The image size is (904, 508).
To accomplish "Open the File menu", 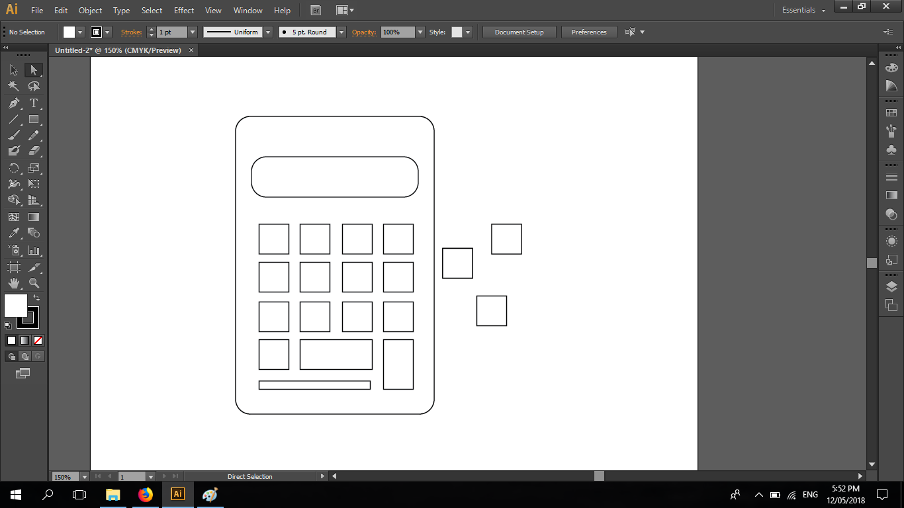I will click(37, 11).
